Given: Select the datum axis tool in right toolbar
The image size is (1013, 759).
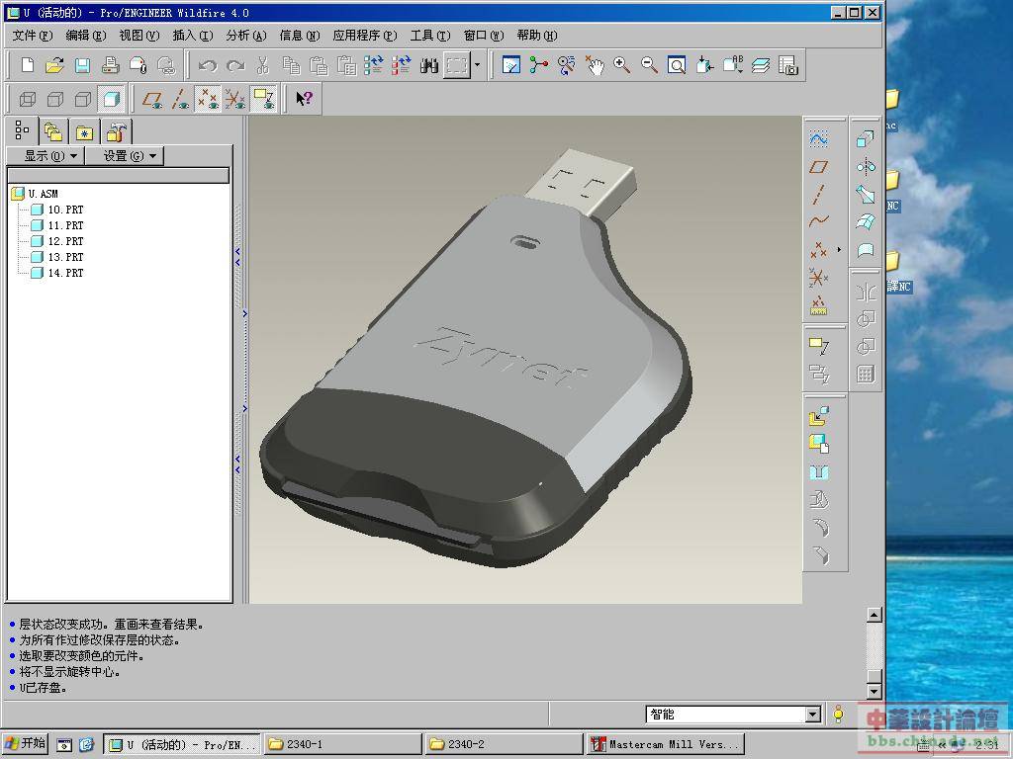Looking at the screenshot, I should click(818, 195).
